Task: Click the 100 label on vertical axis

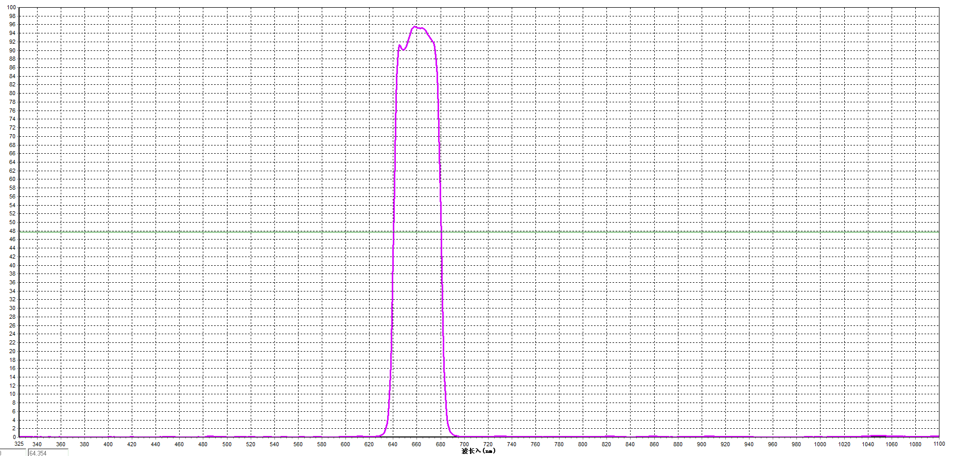Action: [x=11, y=7]
